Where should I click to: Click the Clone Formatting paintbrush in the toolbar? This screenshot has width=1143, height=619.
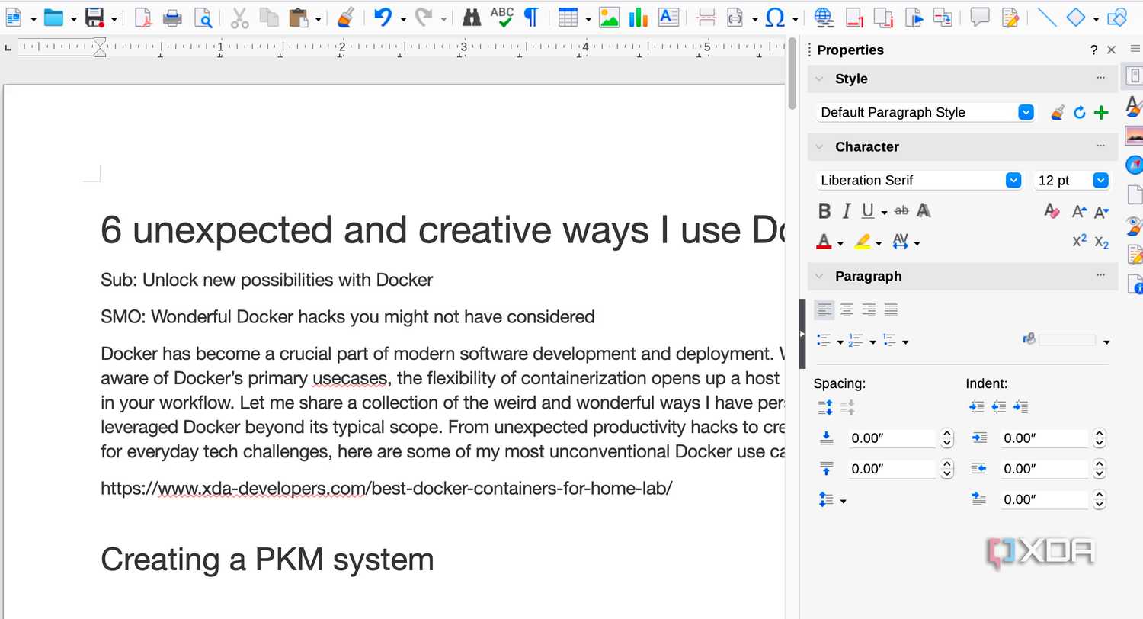point(345,17)
